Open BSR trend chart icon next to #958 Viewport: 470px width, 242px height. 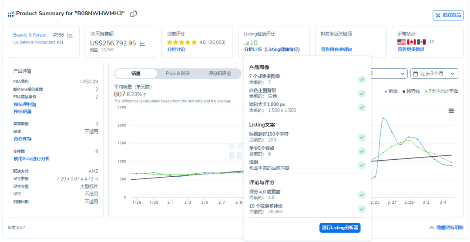click(x=70, y=35)
